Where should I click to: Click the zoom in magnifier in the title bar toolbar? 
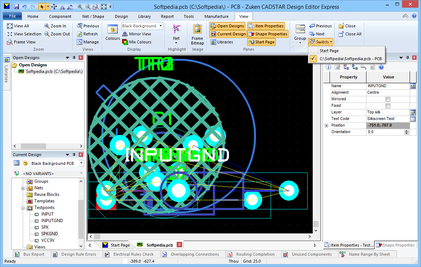point(80,7)
